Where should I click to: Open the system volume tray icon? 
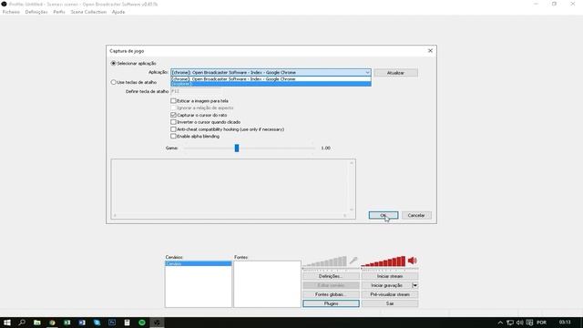(519, 323)
